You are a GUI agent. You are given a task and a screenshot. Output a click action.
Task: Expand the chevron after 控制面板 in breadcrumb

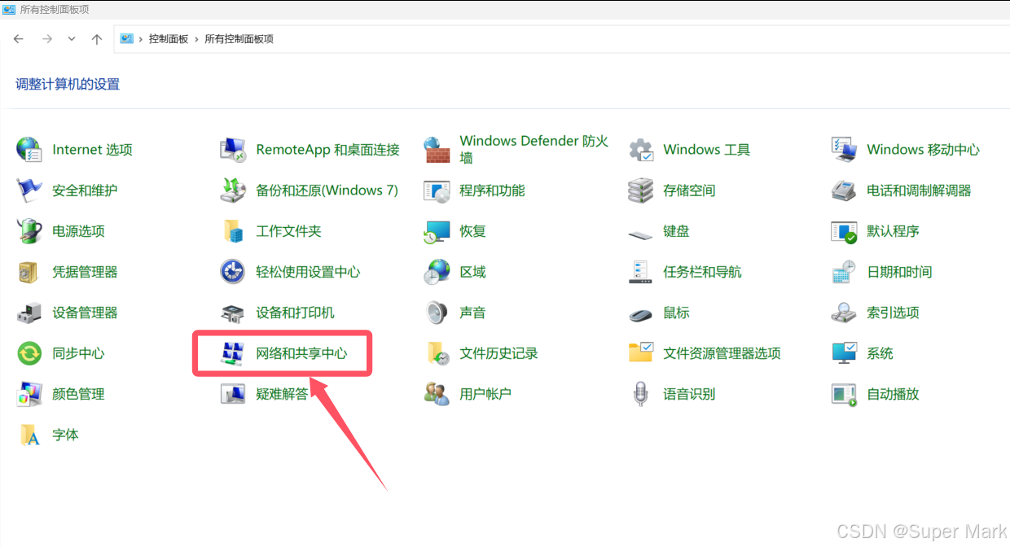coord(196,39)
